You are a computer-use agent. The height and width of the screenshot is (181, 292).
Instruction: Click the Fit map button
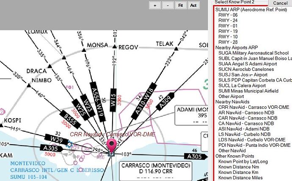pos(181,5)
